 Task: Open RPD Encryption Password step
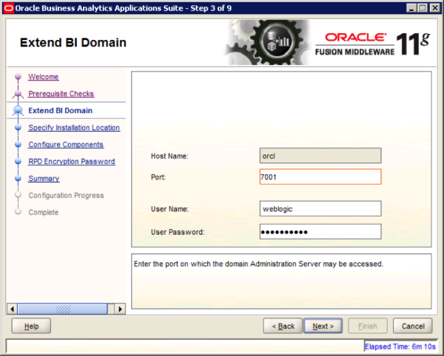tap(71, 162)
